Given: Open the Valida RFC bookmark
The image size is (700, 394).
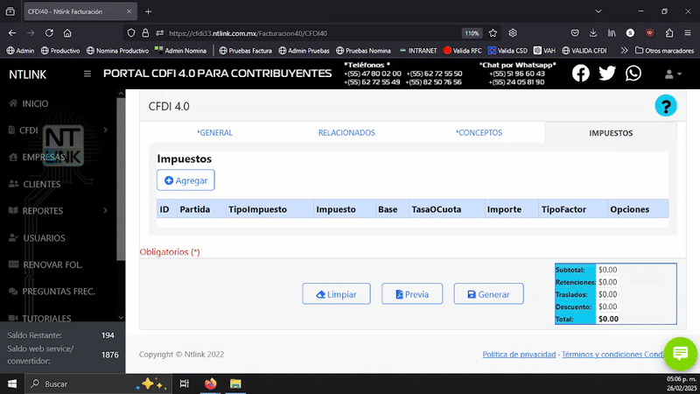Looking at the screenshot, I should [x=463, y=51].
